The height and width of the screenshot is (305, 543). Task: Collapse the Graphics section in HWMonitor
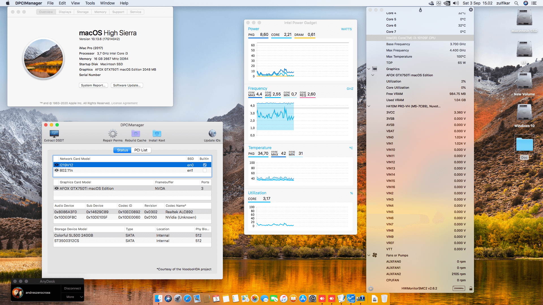click(x=369, y=69)
